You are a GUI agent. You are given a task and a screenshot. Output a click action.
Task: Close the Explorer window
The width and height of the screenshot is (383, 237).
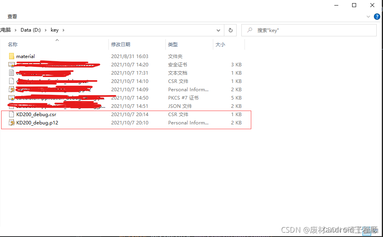[372, 6]
